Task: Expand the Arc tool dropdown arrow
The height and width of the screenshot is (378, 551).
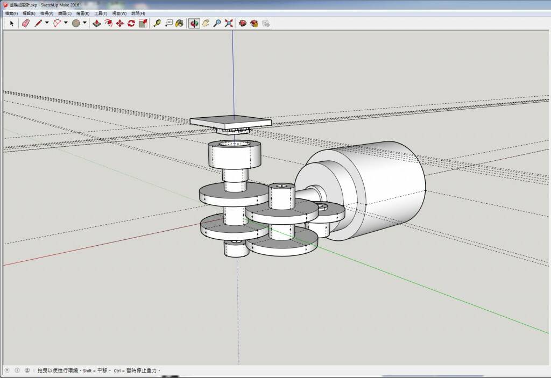Action: click(66, 23)
